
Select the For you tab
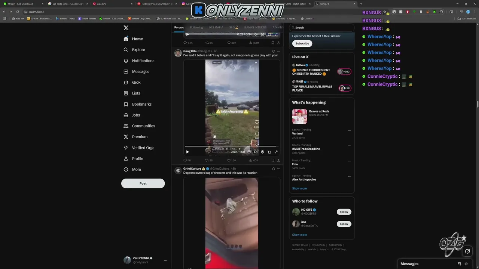click(179, 27)
